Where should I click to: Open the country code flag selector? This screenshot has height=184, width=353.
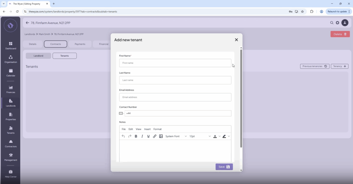121,113
